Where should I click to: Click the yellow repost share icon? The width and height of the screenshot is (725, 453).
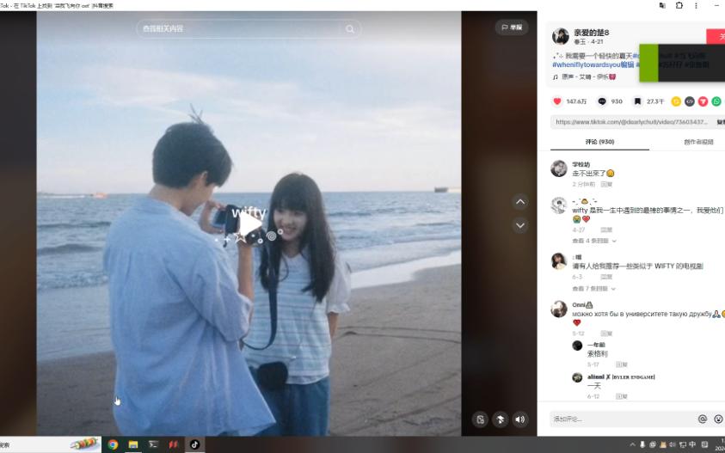pyautogui.click(x=676, y=101)
